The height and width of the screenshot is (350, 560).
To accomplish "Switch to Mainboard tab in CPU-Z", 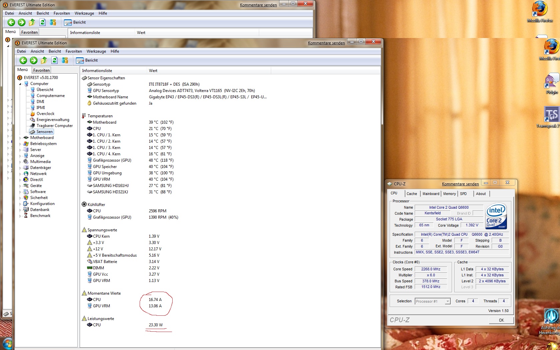I will click(431, 194).
